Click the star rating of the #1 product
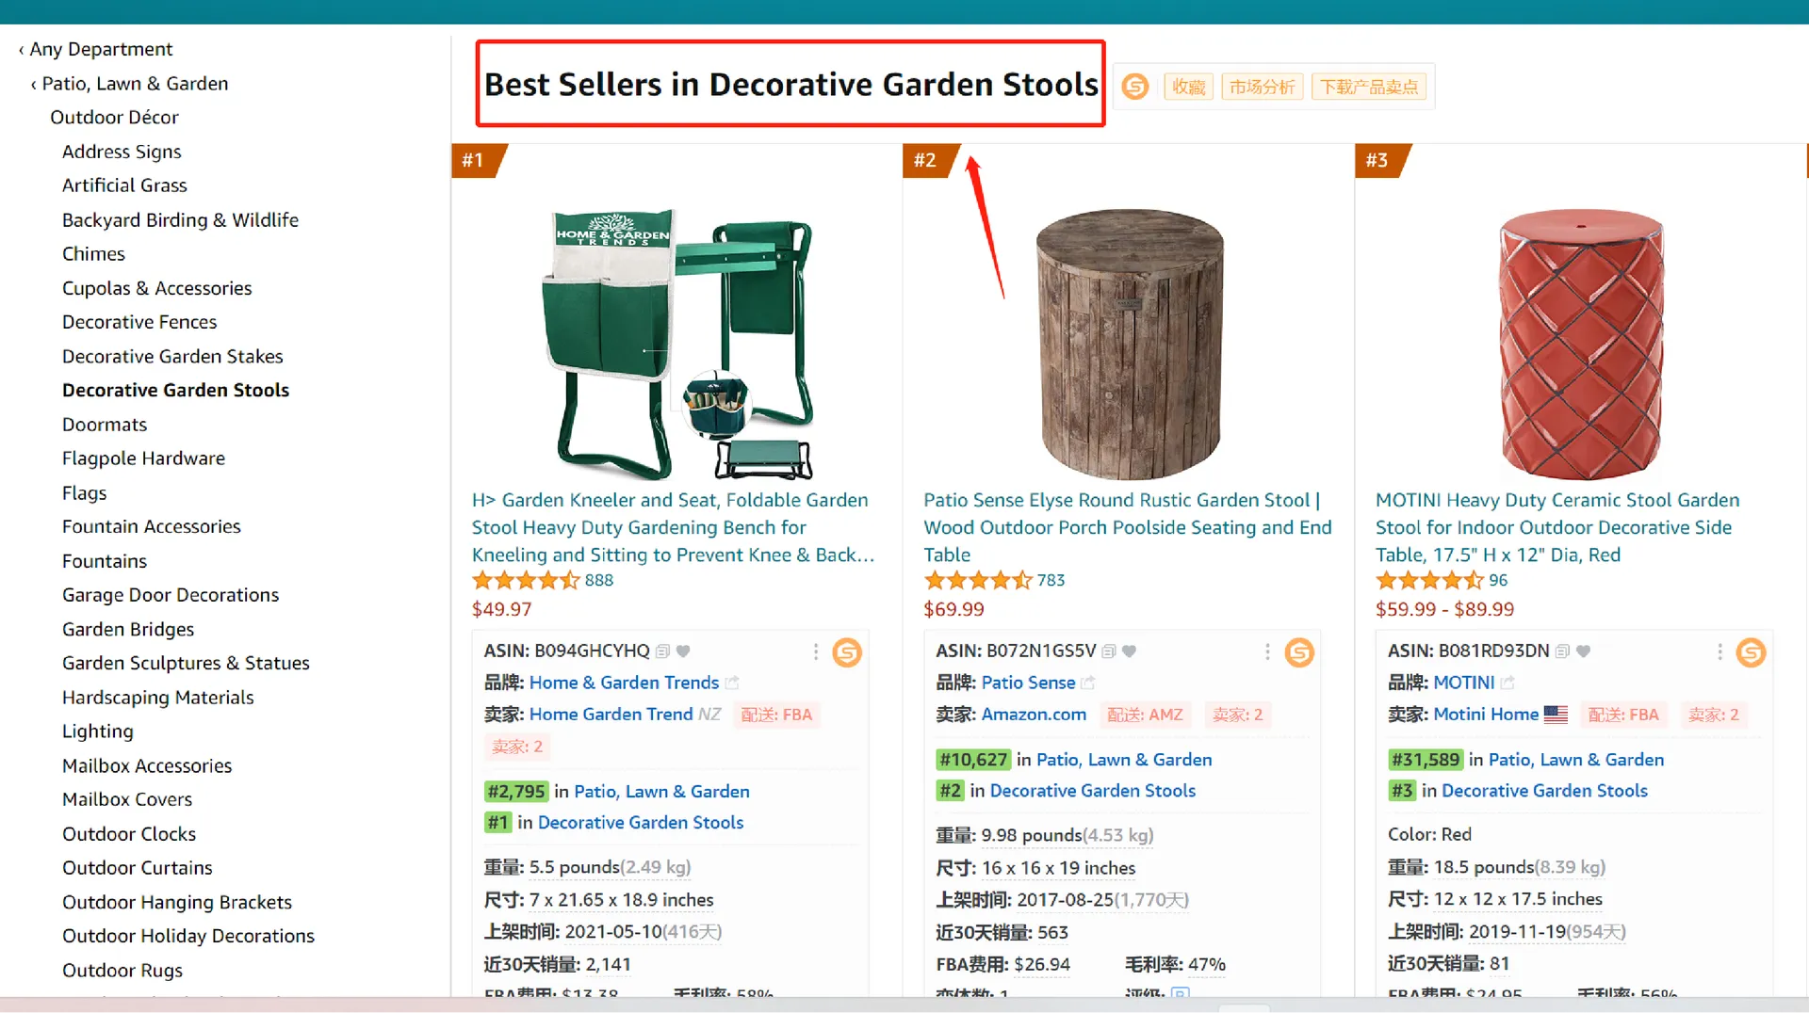The height and width of the screenshot is (1013, 1809). click(x=526, y=581)
